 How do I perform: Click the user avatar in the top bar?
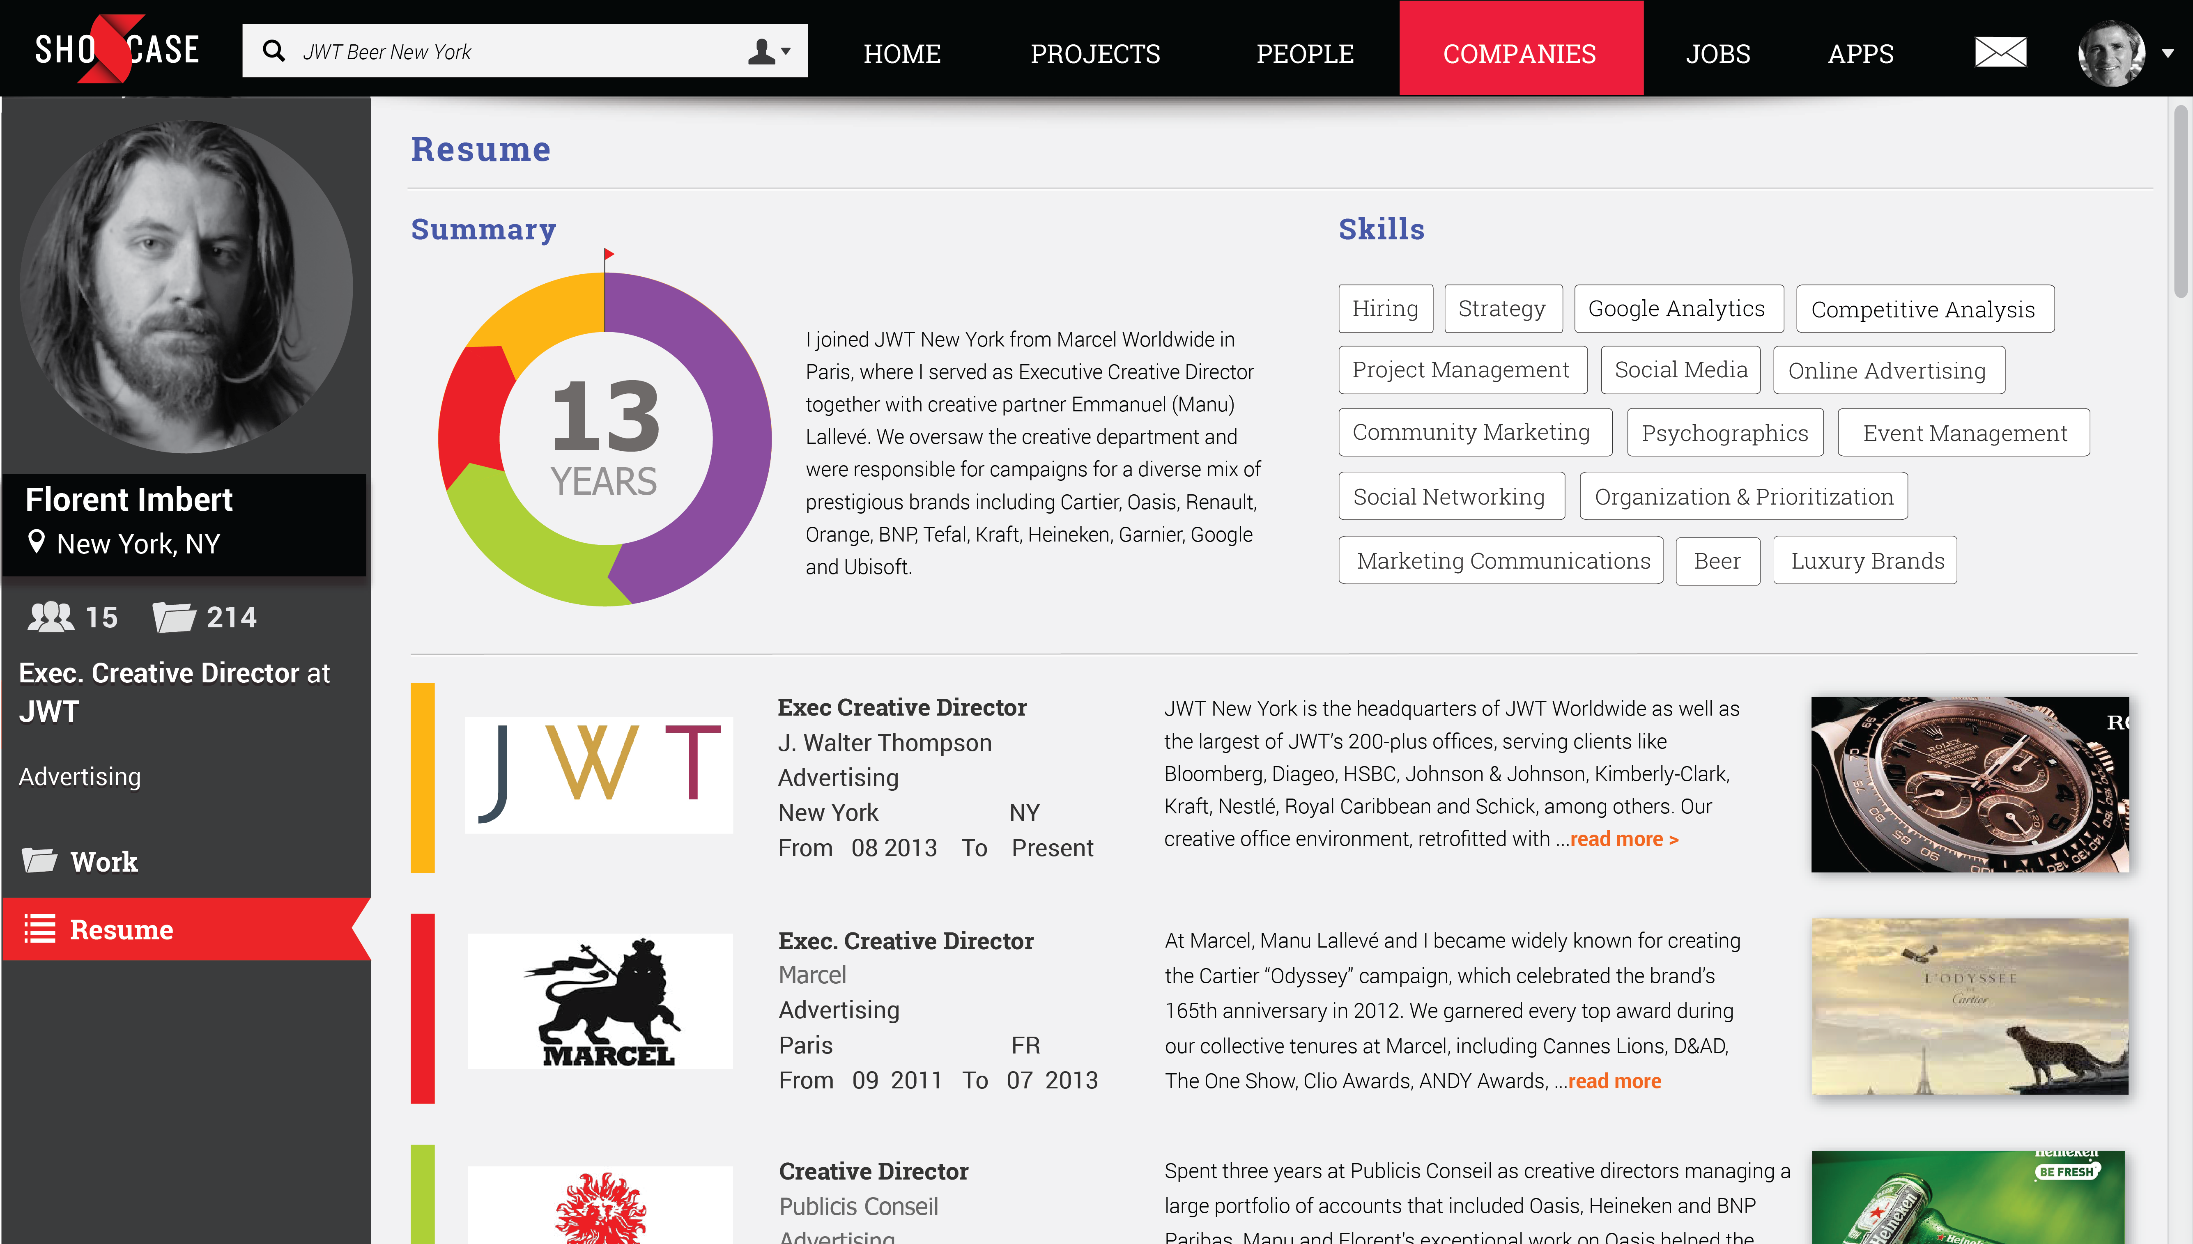point(2111,53)
